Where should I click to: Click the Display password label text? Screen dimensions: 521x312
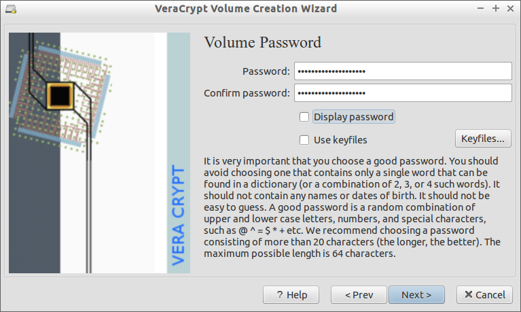point(353,117)
